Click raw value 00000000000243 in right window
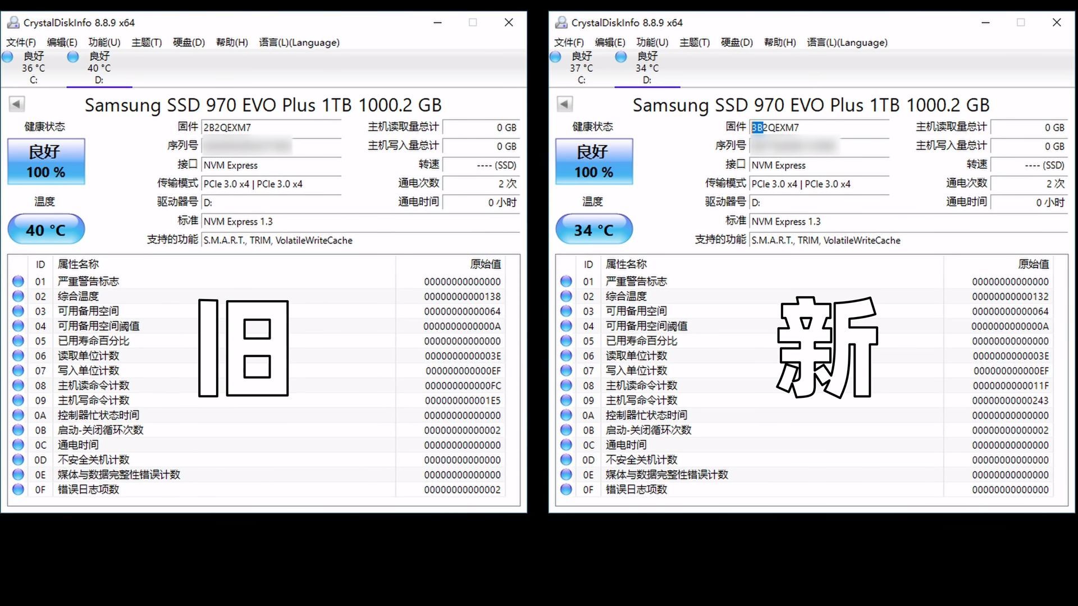 coord(1011,401)
